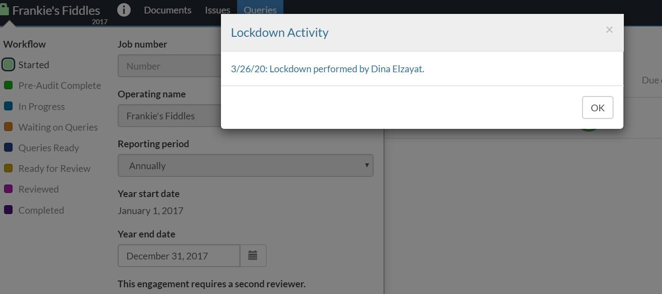Expand the Annually reporting period selector arrow

tap(367, 165)
